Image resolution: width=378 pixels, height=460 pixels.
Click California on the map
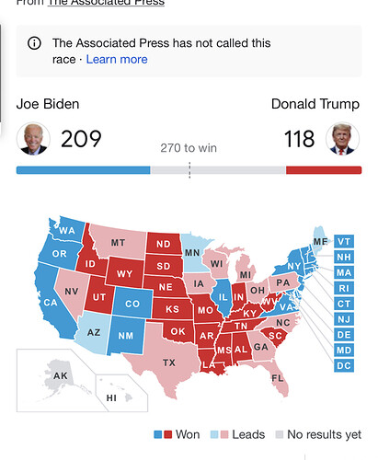51,304
